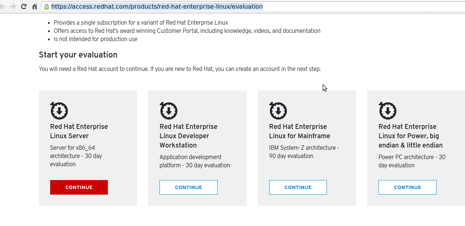Continue with Red Hat Enterprise Linux Server

[79, 187]
